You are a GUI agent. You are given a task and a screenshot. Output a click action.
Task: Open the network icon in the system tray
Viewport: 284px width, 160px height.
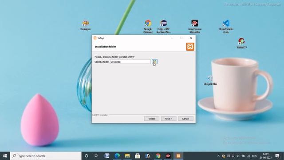pyautogui.click(x=248, y=156)
